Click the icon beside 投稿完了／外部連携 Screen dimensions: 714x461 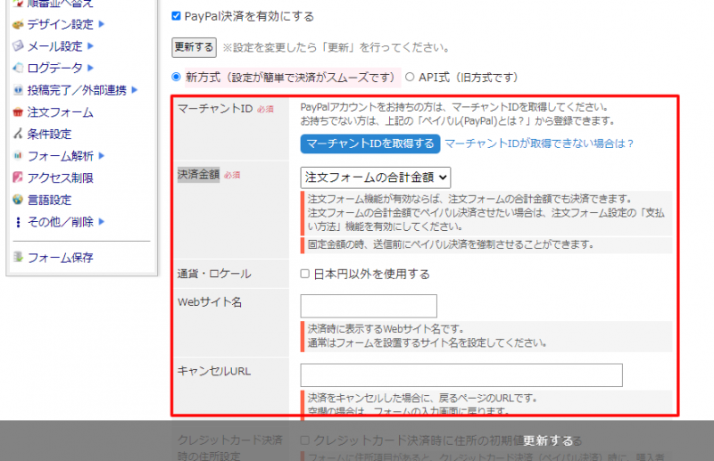click(x=18, y=90)
